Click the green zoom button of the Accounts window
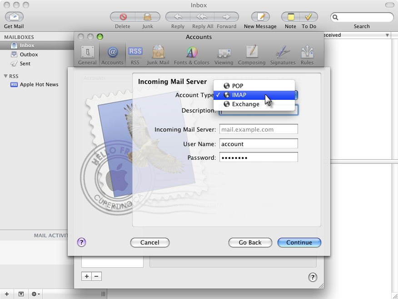This screenshot has height=299, width=398. pyautogui.click(x=100, y=37)
